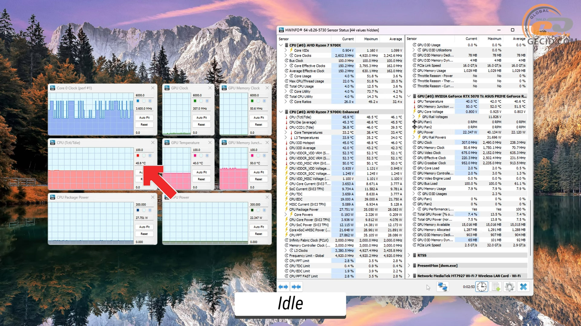The image size is (581, 326).
Task: Click Auto Fit in GPU Clock graph
Action: point(202,118)
